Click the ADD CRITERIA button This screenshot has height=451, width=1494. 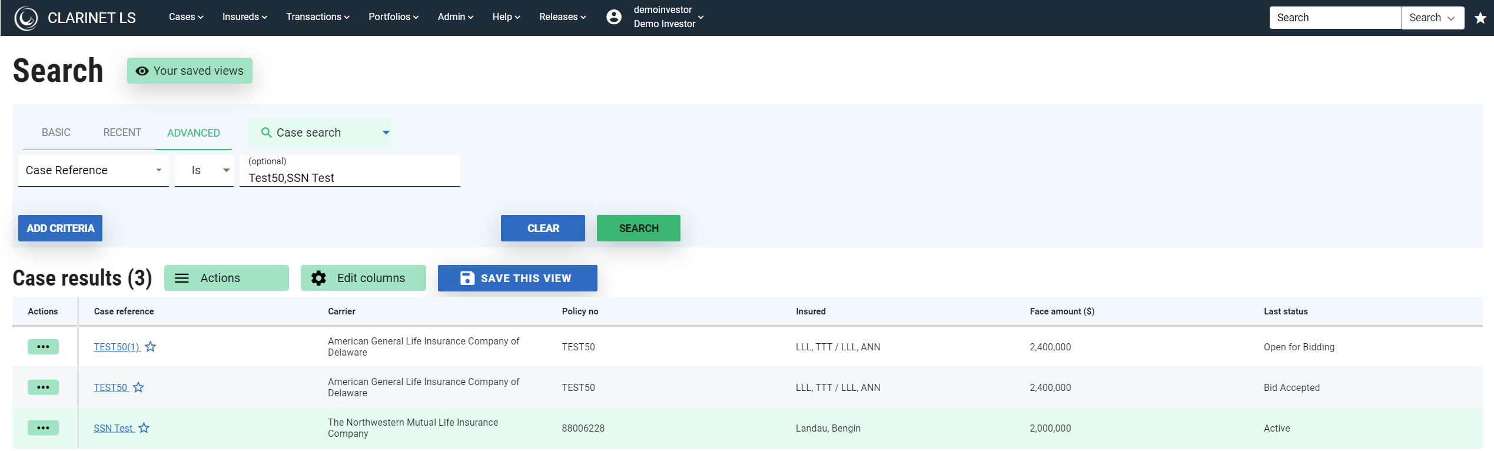click(60, 228)
